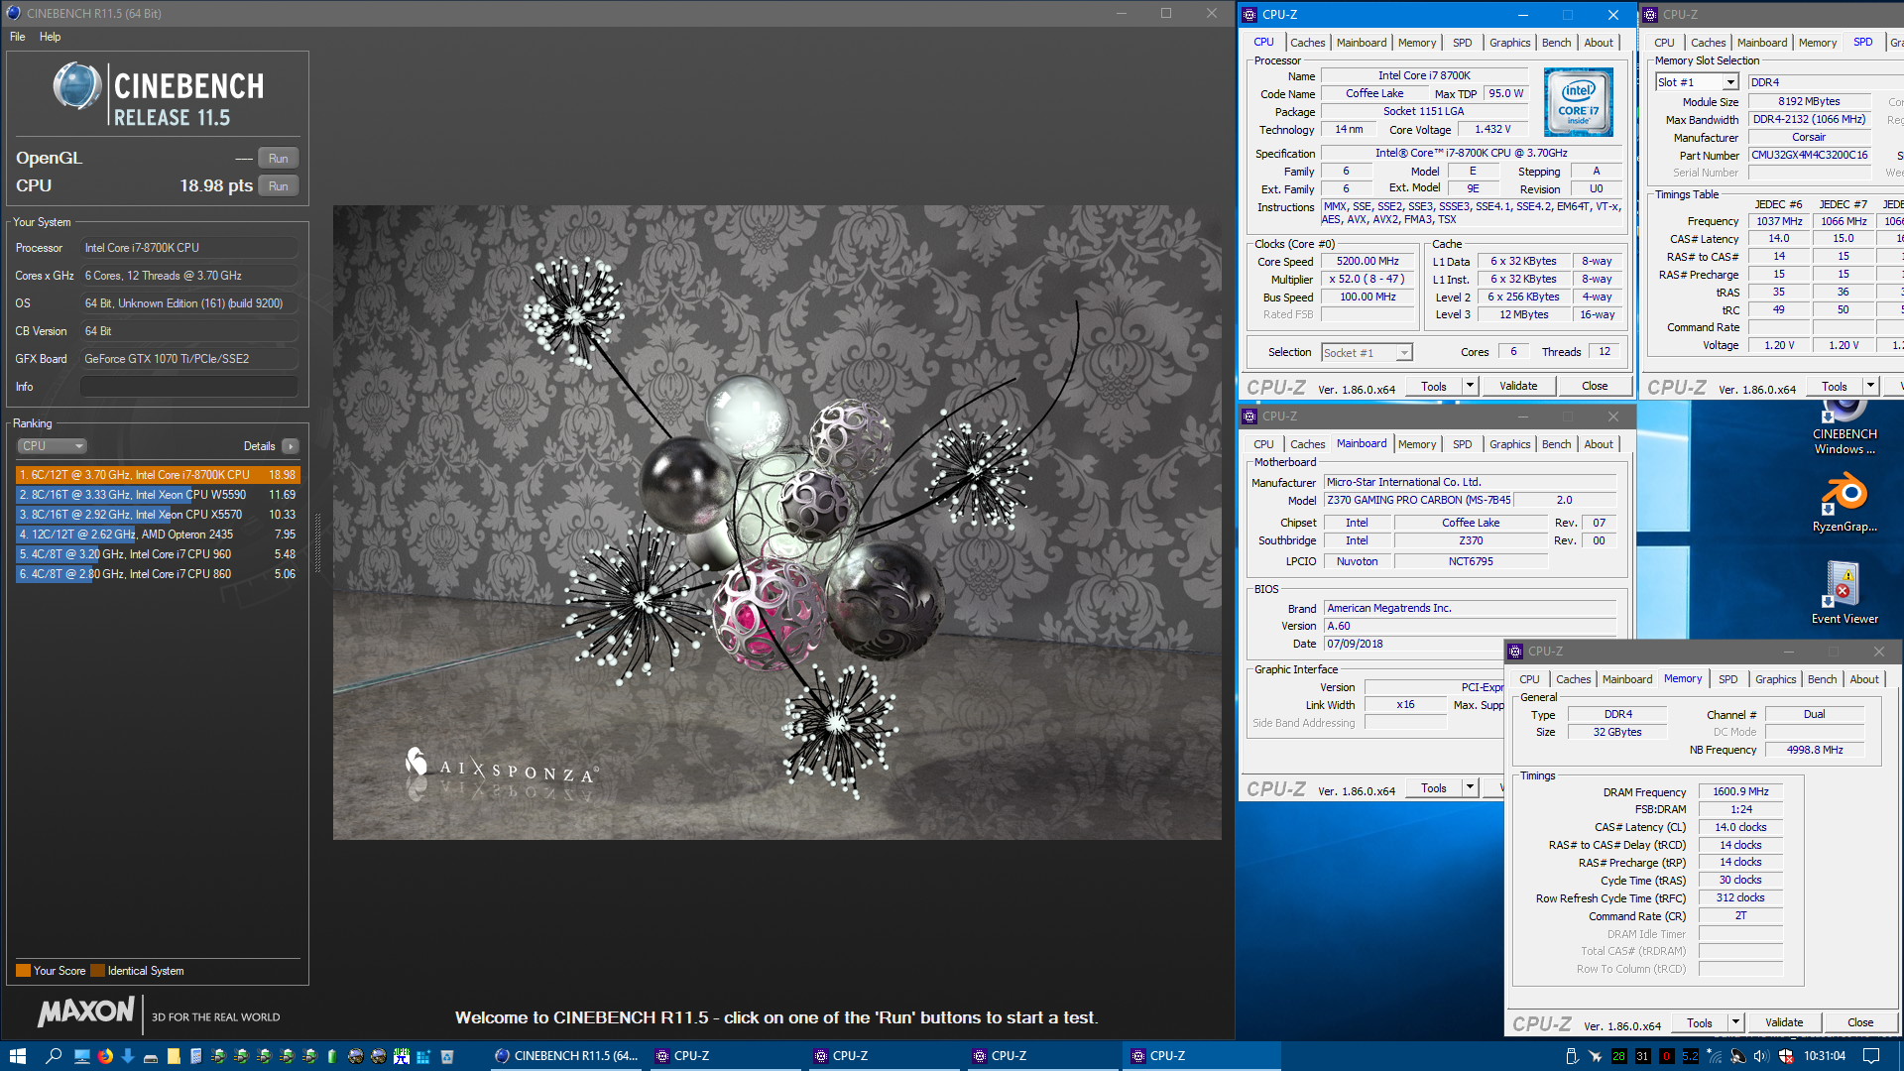Select ranking row Xeon CPU W5590
This screenshot has height=1071, width=1904.
[158, 495]
